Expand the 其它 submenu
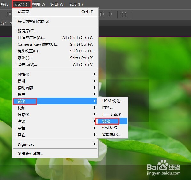Screen dimensions: 191x180 tap(55, 135)
